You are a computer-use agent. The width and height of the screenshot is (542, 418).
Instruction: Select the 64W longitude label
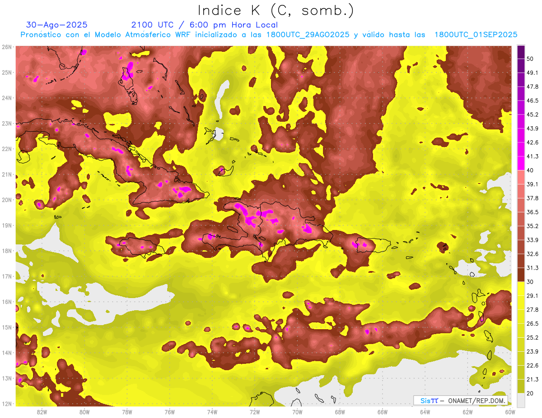coord(425,412)
